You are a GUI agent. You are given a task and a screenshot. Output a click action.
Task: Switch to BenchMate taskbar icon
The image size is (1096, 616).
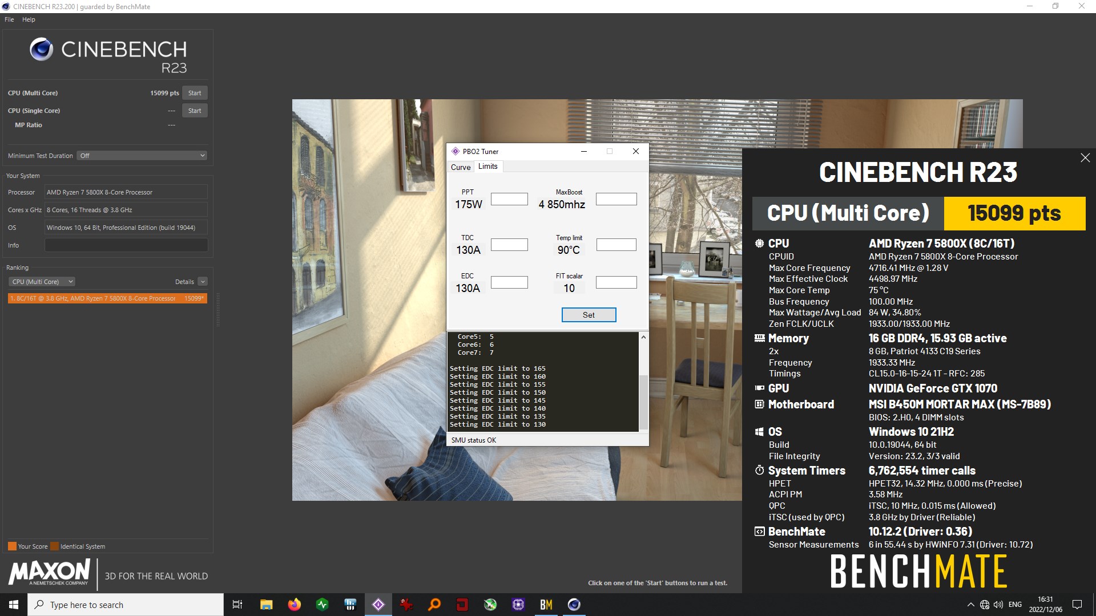[x=546, y=605]
